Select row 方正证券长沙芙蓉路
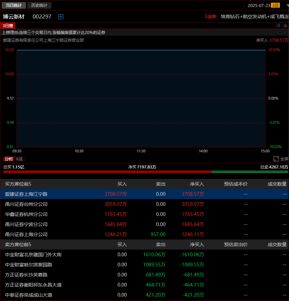This screenshot has width=289, height=301. (x=144, y=275)
